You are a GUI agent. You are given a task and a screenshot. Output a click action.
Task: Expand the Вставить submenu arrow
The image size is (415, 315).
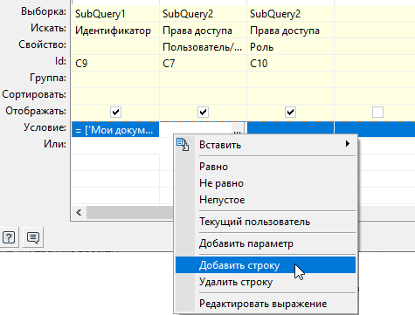point(347,144)
